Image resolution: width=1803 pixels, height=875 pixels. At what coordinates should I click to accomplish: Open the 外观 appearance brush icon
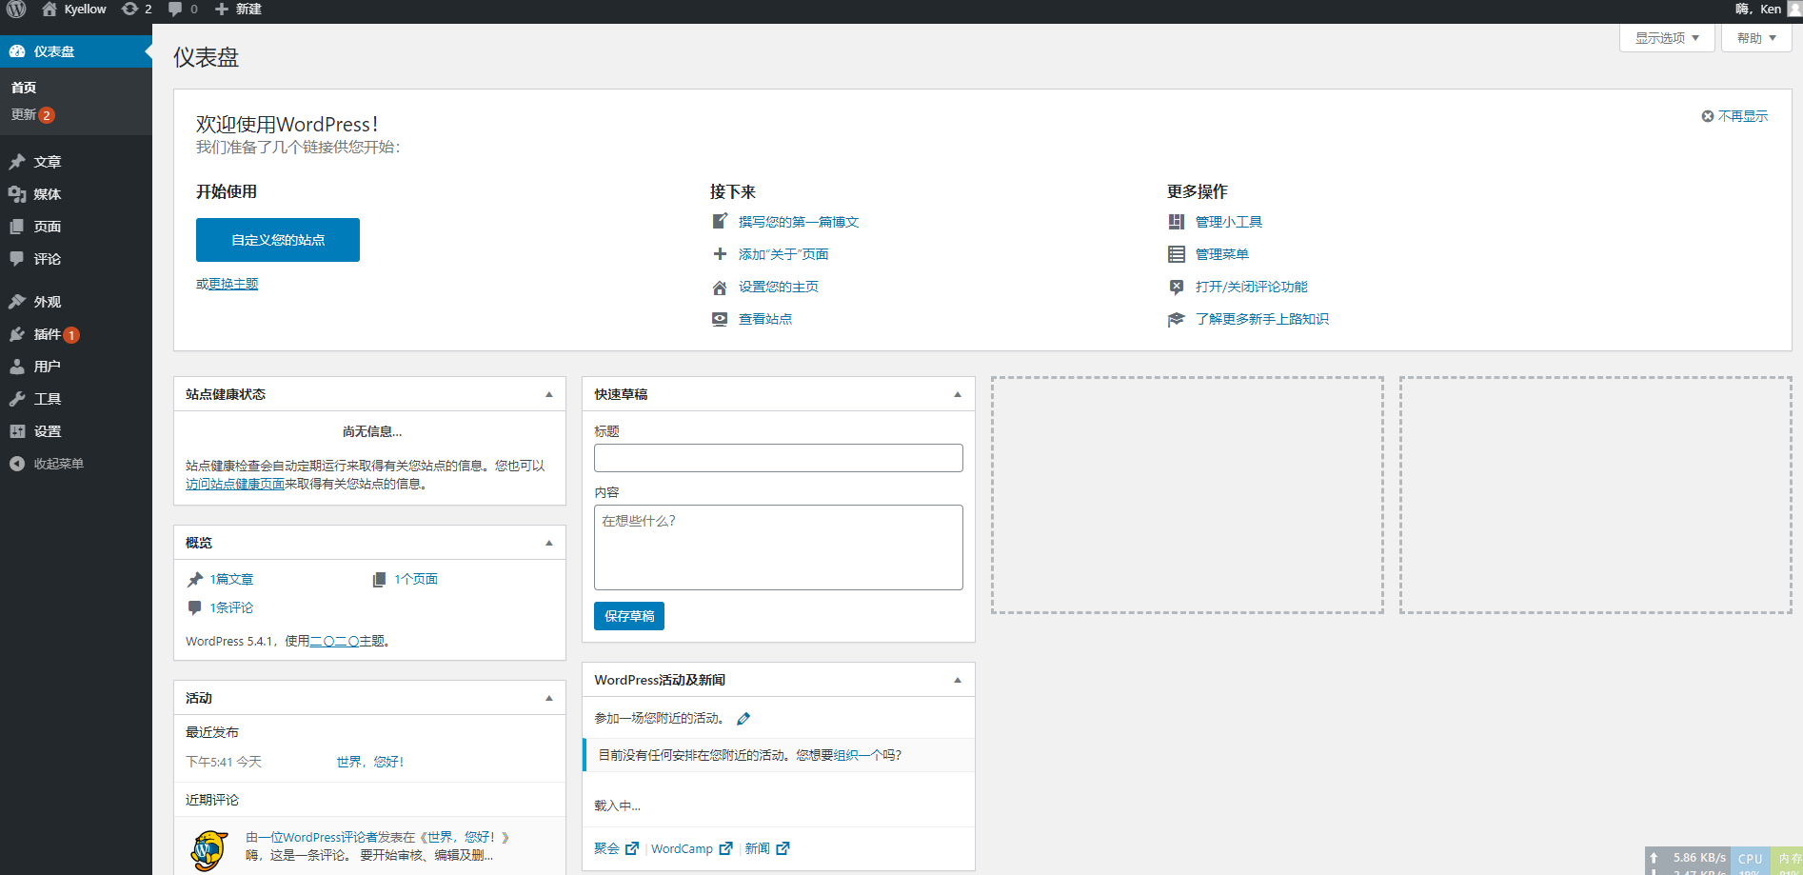17,302
